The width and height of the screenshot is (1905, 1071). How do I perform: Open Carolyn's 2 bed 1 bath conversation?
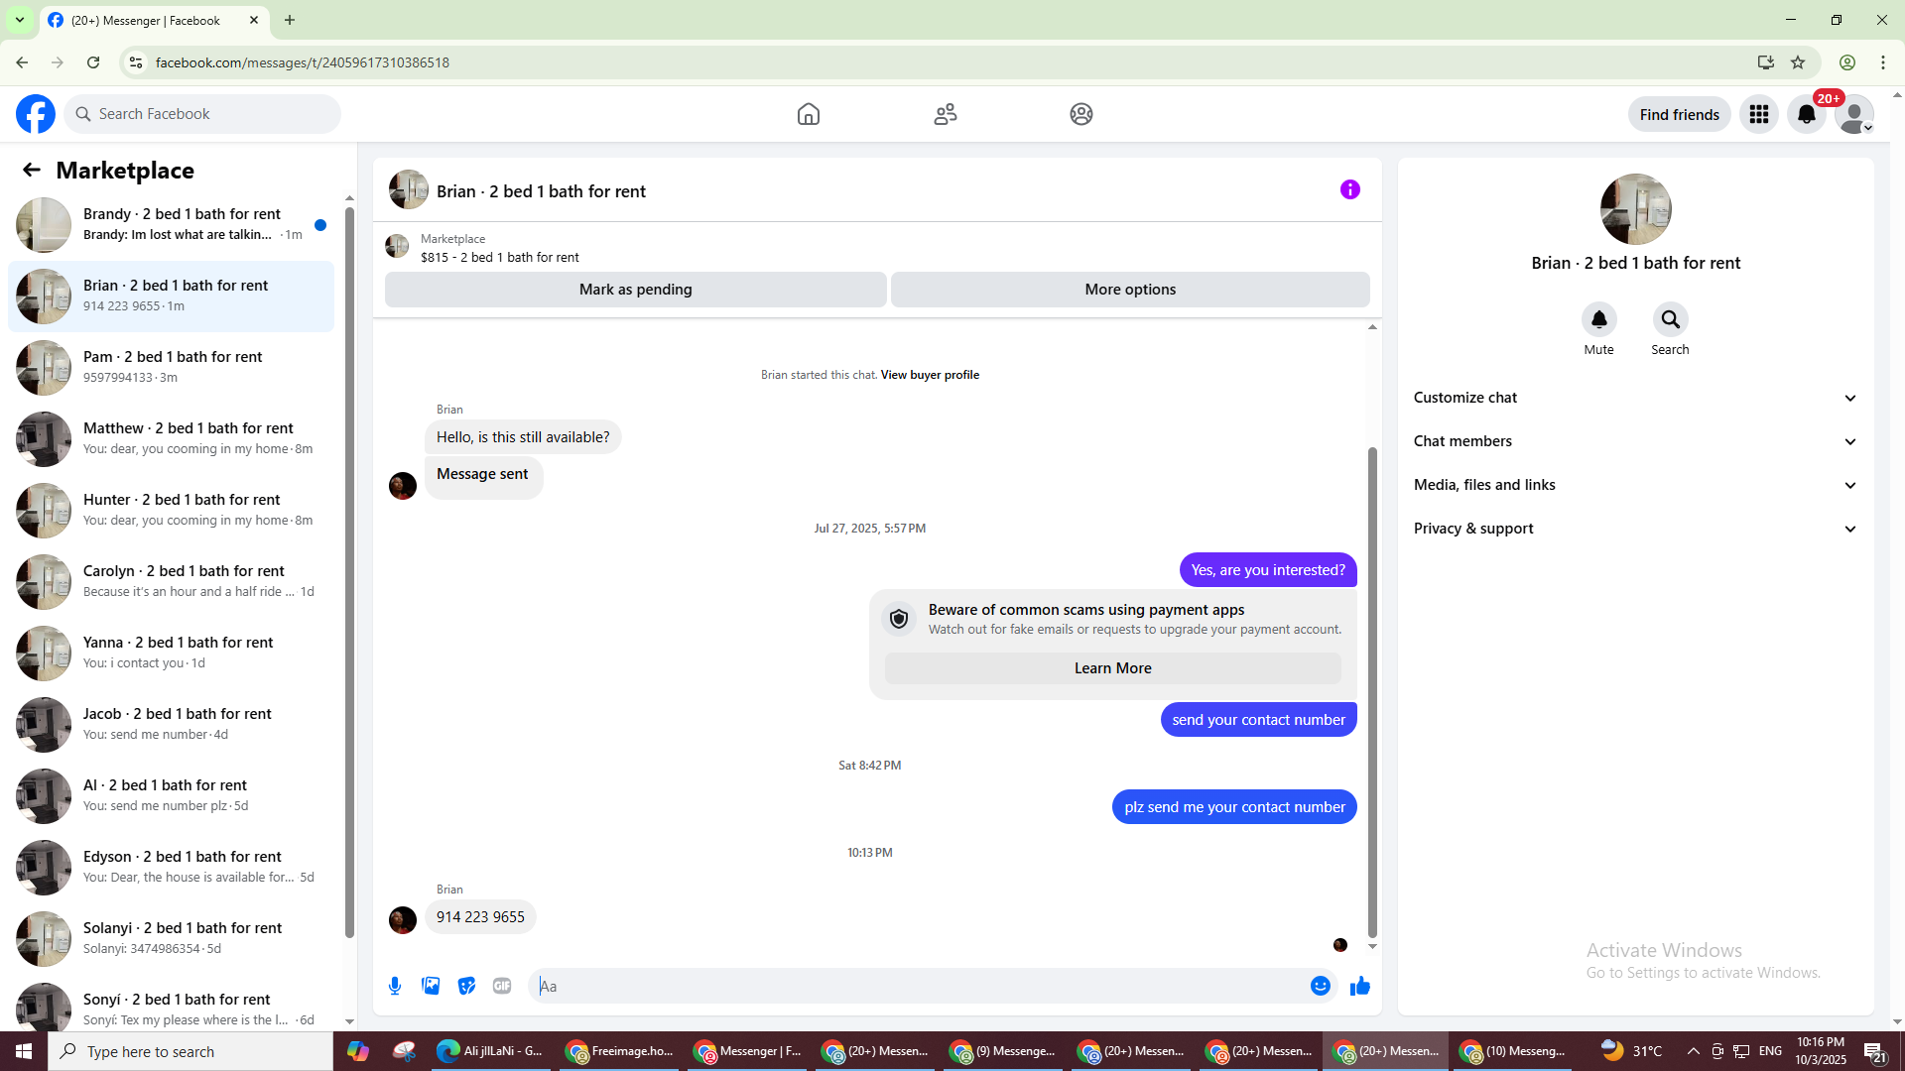point(171,582)
